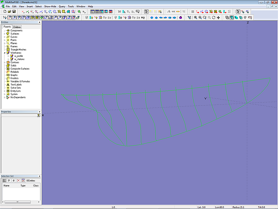Click the Pan view arrows icon
This screenshot has width=278, height=209.
point(218,18)
